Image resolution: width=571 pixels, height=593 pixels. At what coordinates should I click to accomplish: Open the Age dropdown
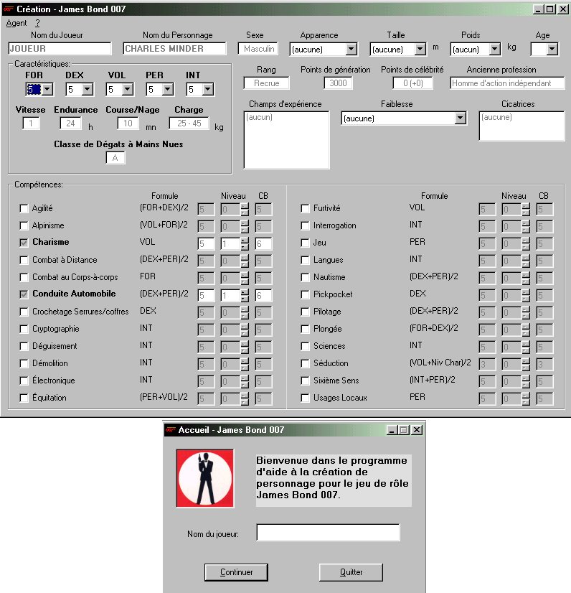(552, 49)
